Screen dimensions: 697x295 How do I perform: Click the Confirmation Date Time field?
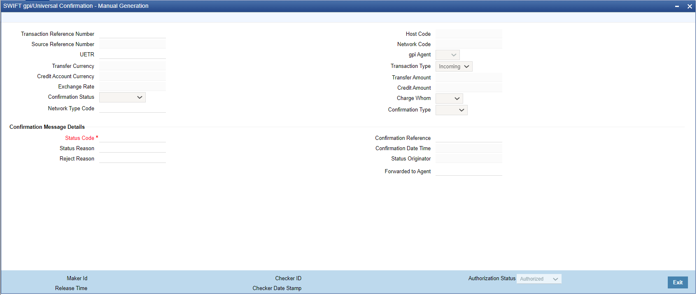469,148
